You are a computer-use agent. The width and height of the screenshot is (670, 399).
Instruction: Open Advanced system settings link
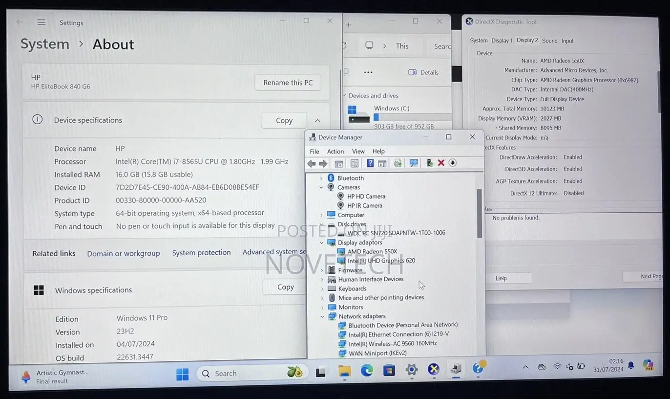coord(274,252)
